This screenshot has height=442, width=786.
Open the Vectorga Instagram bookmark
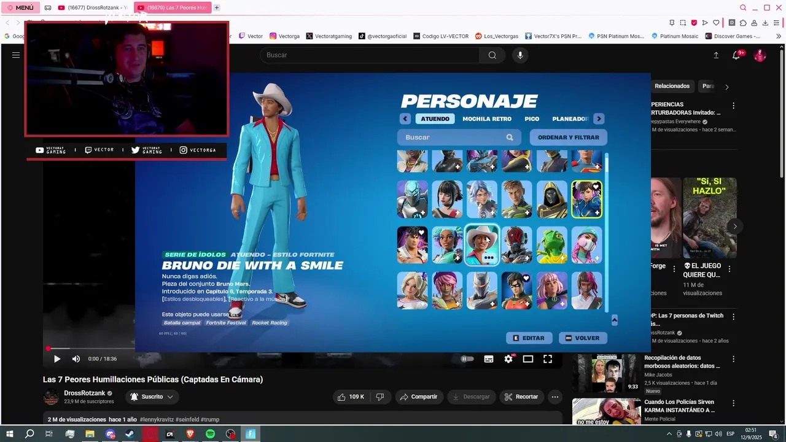[x=284, y=36]
